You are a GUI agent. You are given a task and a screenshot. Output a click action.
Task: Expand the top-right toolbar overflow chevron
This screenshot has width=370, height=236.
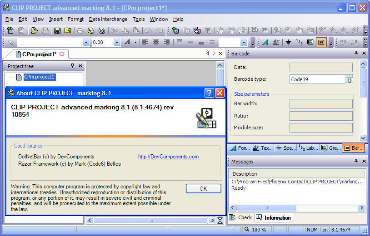click(365, 30)
